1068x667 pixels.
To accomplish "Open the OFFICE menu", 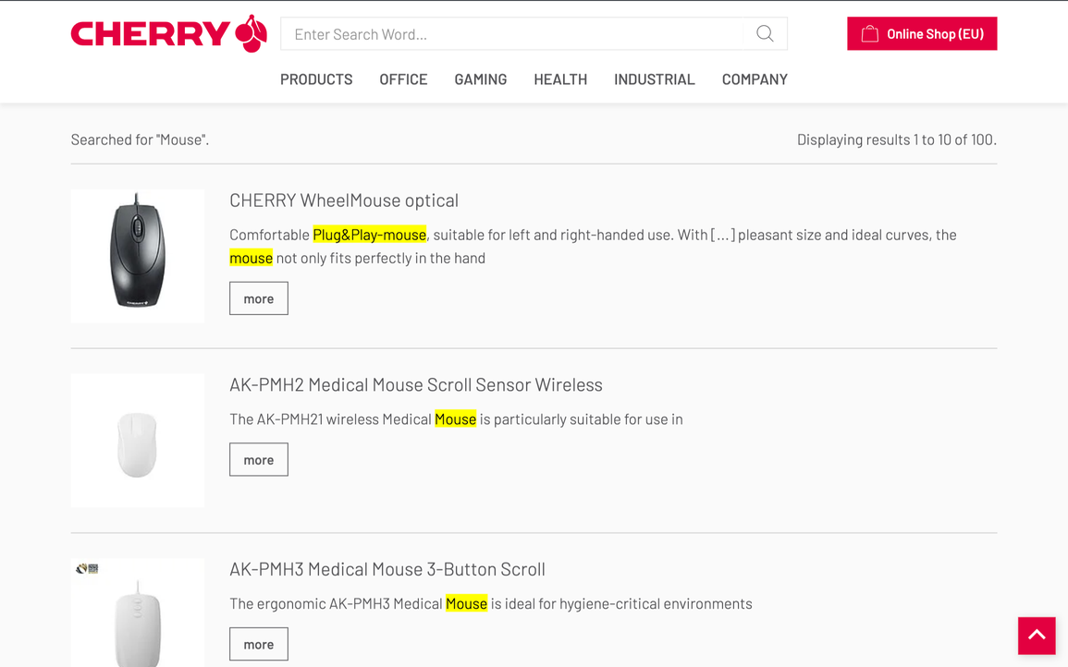I will 403,79.
